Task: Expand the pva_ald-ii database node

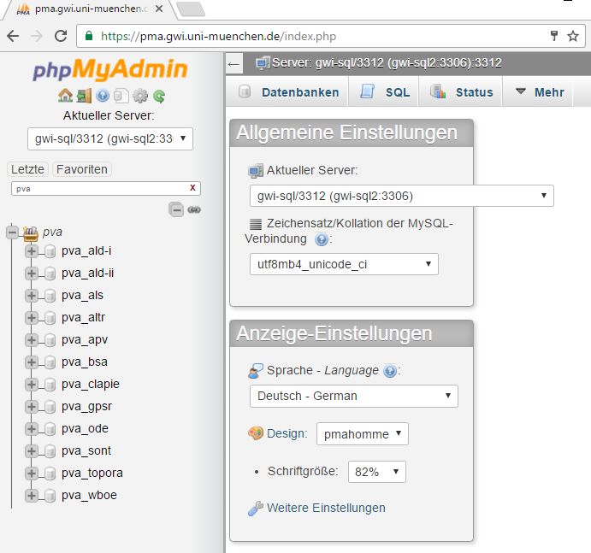Action: pos(32,274)
